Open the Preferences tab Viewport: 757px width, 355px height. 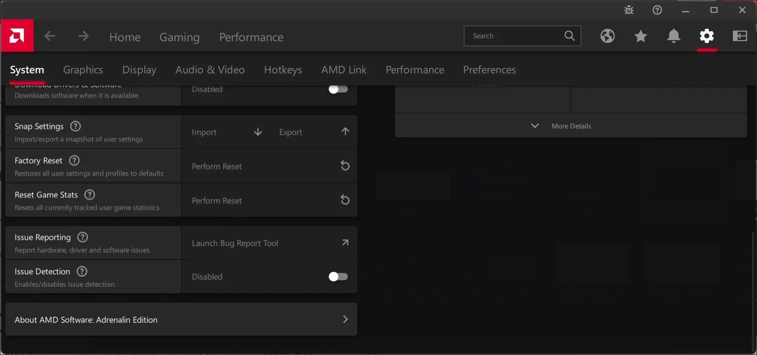[x=490, y=70]
